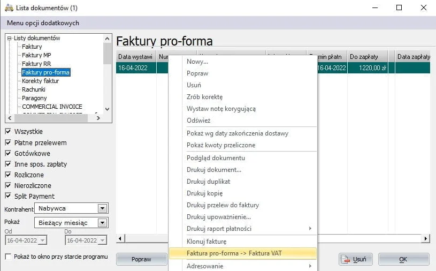
Task: Click tree scroll up arrow
Action: pos(108,39)
